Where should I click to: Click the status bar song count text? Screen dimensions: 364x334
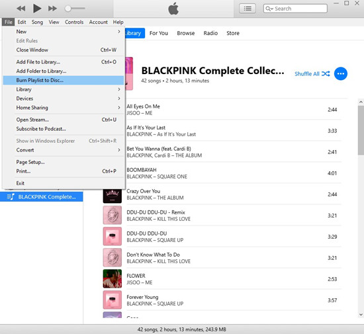pyautogui.click(x=182, y=329)
